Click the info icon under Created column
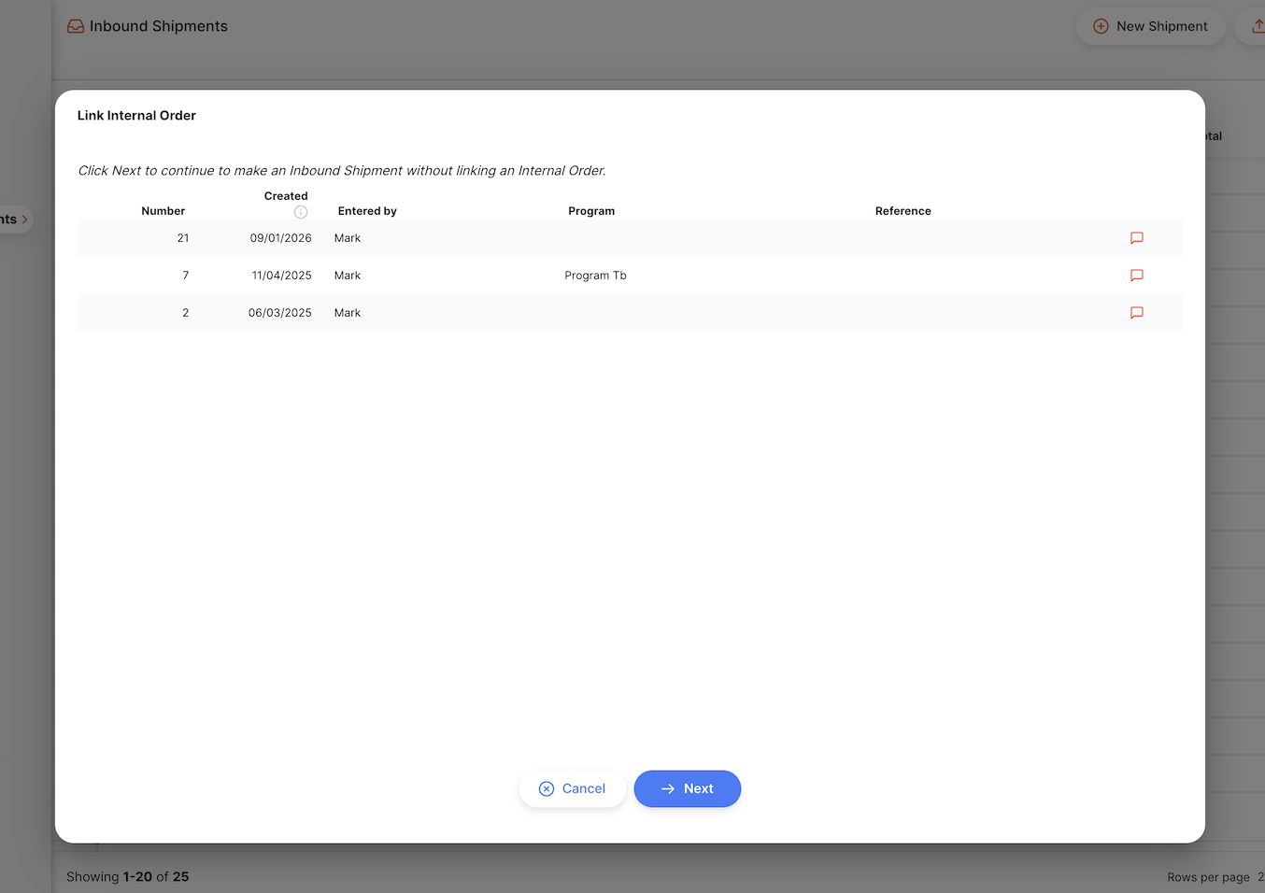Image resolution: width=1265 pixels, height=893 pixels. point(300,211)
